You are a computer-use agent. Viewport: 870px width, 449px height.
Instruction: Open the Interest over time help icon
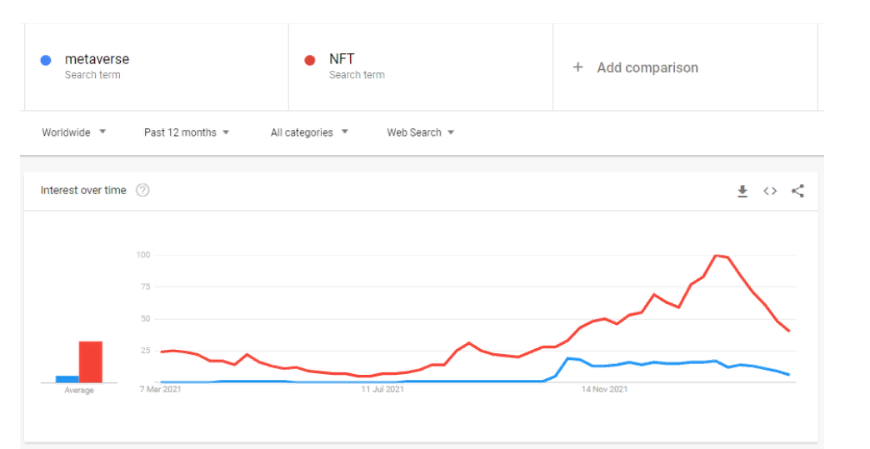click(142, 190)
